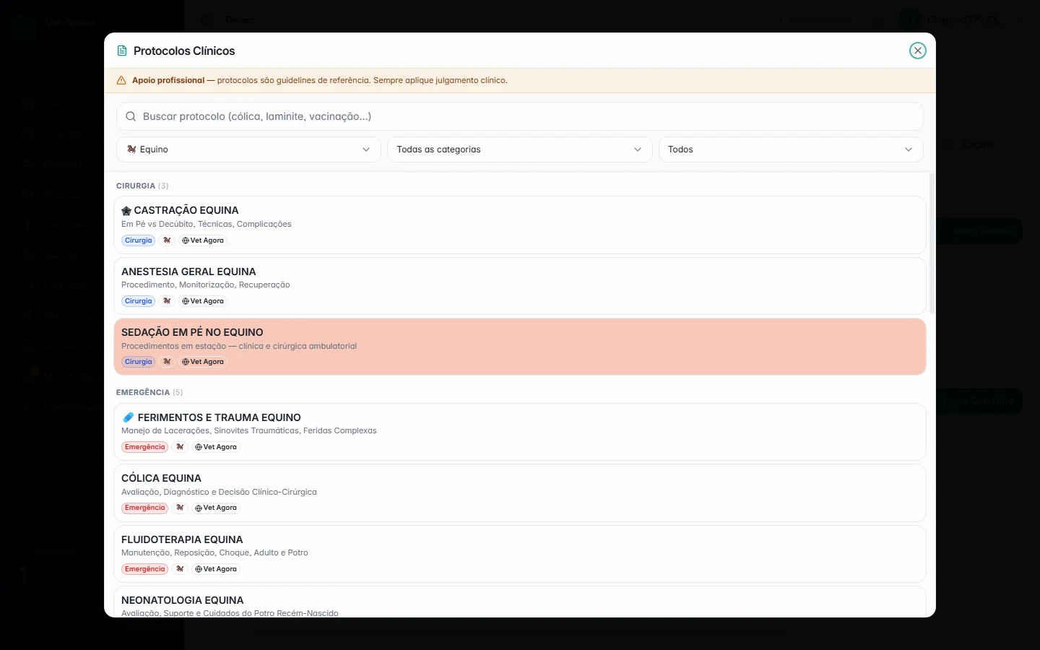This screenshot has height=650, width=1040.
Task: Click the chevron in Todas as categorias
Action: 638,149
